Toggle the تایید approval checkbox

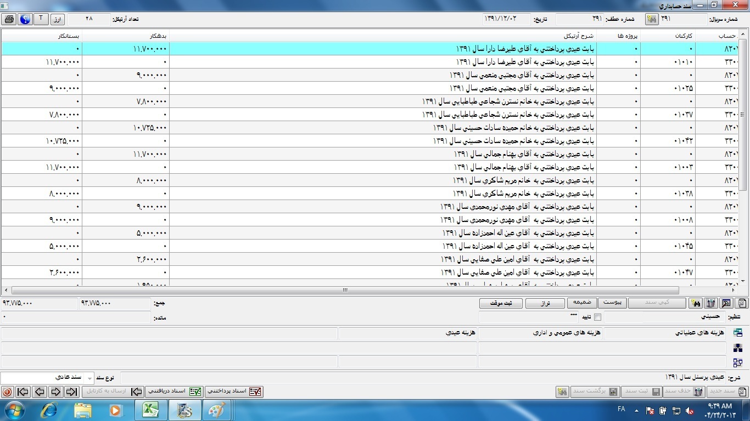(x=598, y=317)
